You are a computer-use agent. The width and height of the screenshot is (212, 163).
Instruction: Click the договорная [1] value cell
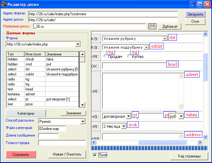[x=62, y=99]
